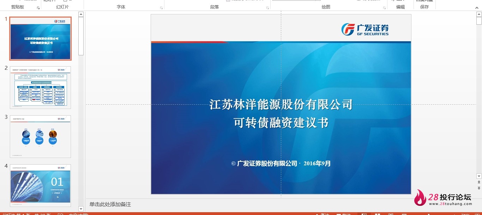The width and height of the screenshot is (482, 215).
Task: Open 批注 comments from the status bar
Action: 343,214
